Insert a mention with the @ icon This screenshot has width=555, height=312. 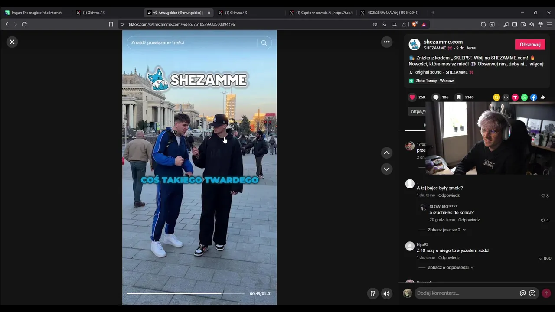(x=522, y=293)
